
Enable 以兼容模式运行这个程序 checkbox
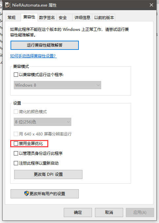(x=16, y=74)
